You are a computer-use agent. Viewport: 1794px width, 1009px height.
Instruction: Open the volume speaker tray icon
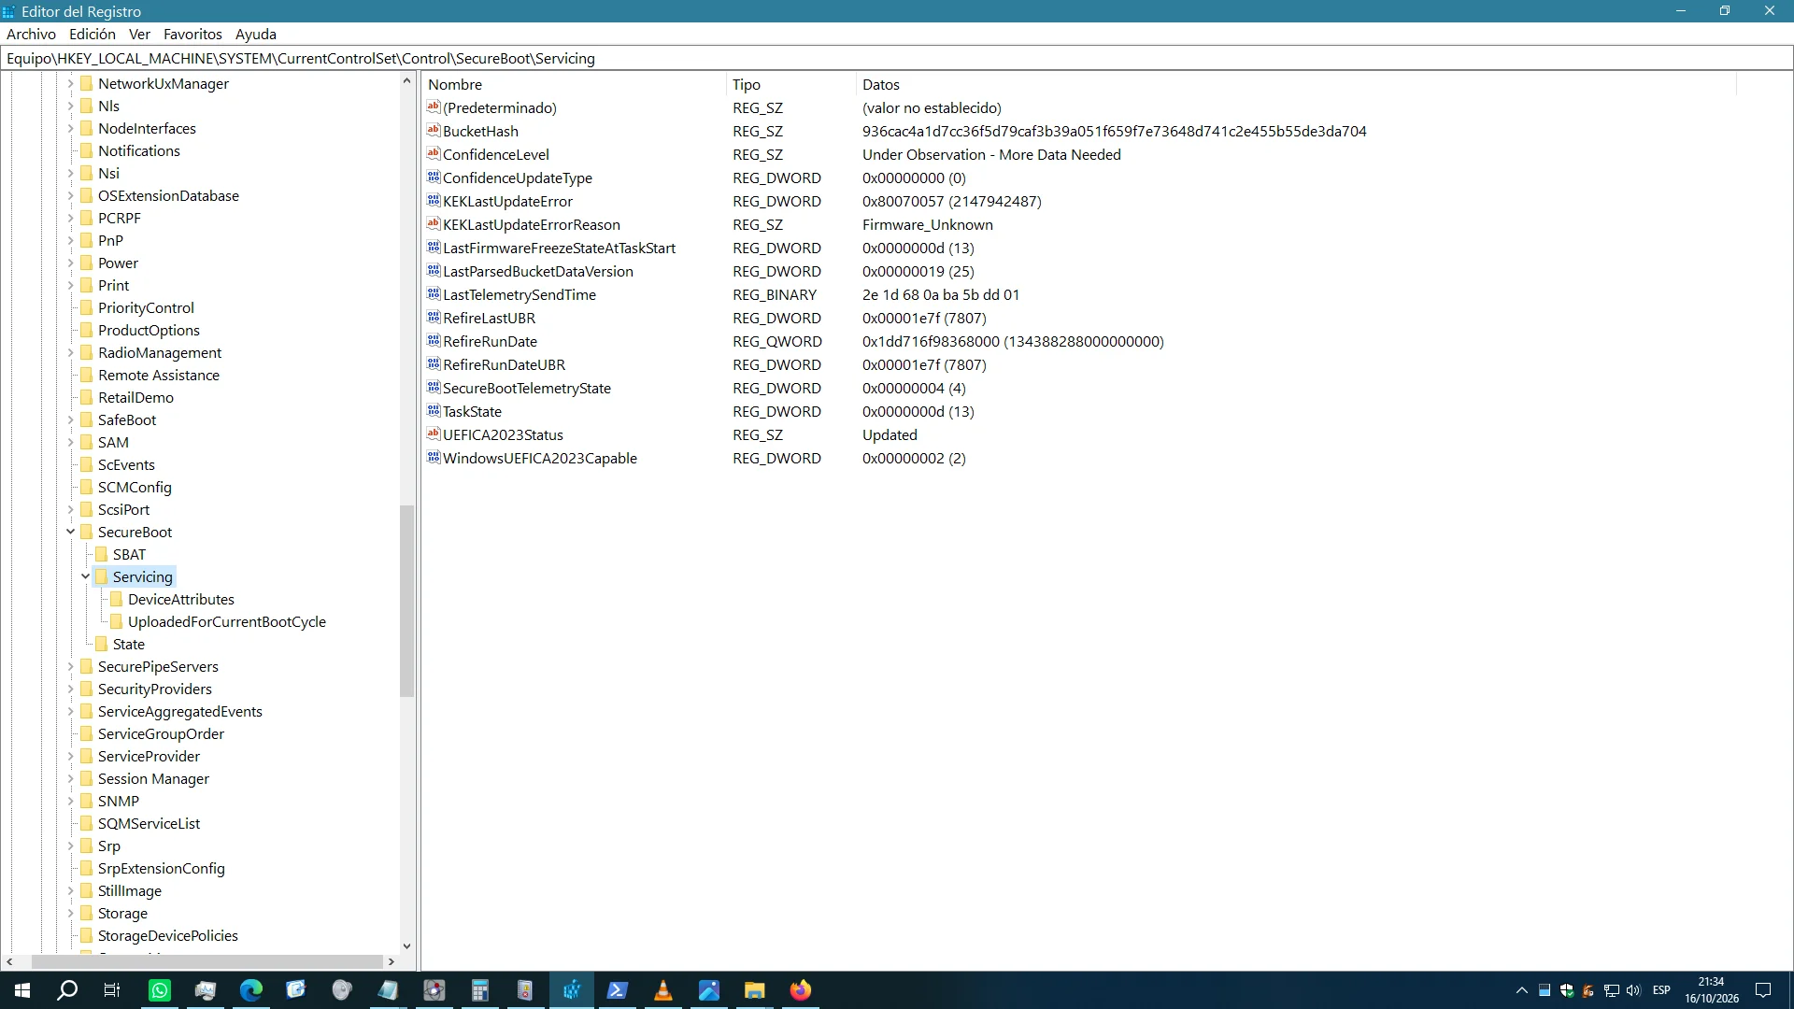click(1633, 990)
